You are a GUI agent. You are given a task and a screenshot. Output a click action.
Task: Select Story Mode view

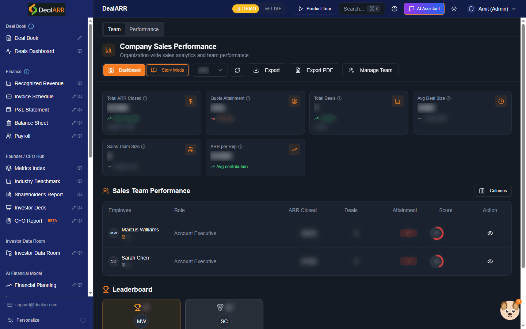click(x=168, y=70)
